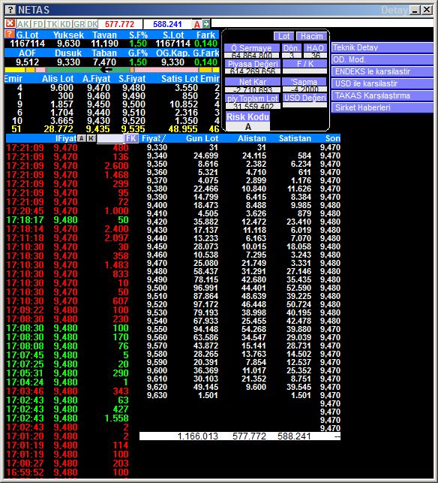Toggle the Lot display mode
438x483 pixels.
283,36
